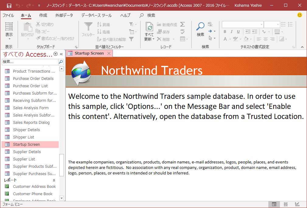Open the font name combo box
This screenshot has height=208, width=307.
242,24
